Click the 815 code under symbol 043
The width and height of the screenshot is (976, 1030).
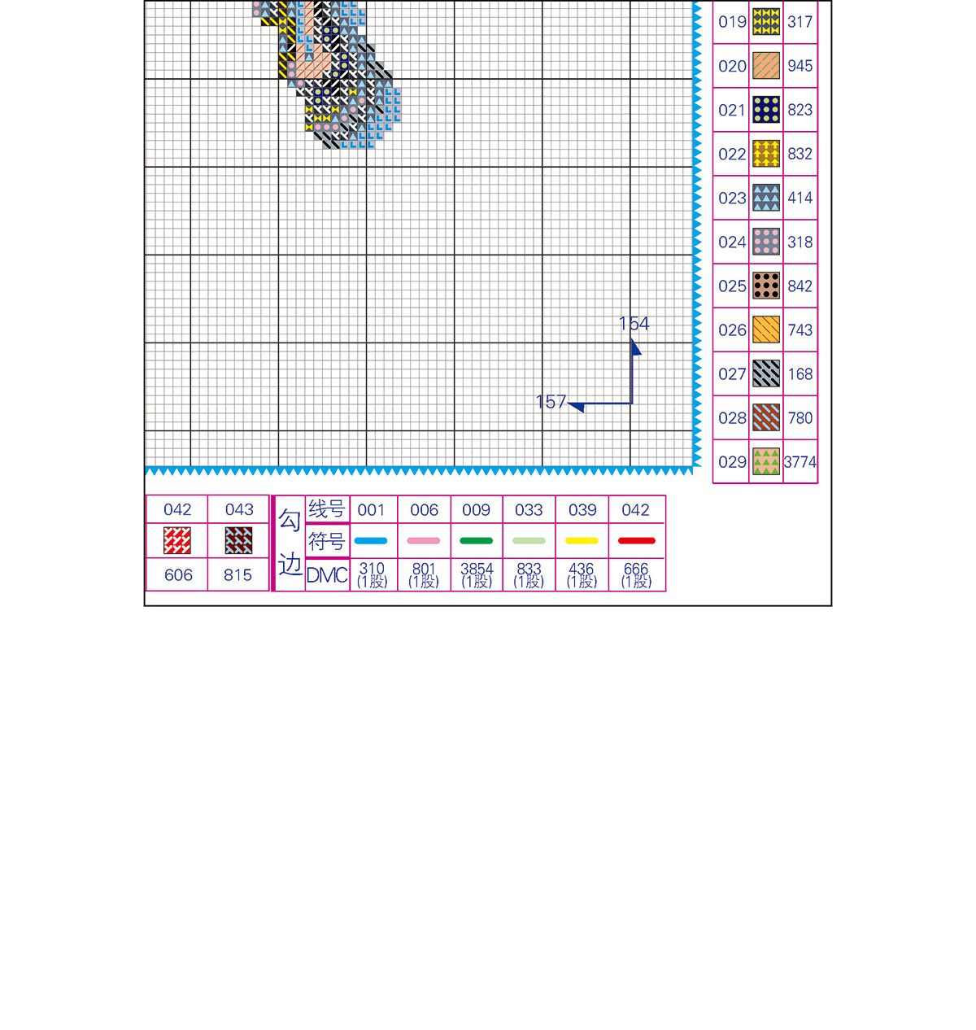pos(238,575)
